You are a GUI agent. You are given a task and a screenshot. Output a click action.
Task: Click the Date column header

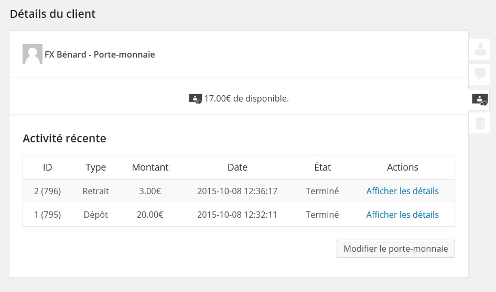[x=237, y=167]
